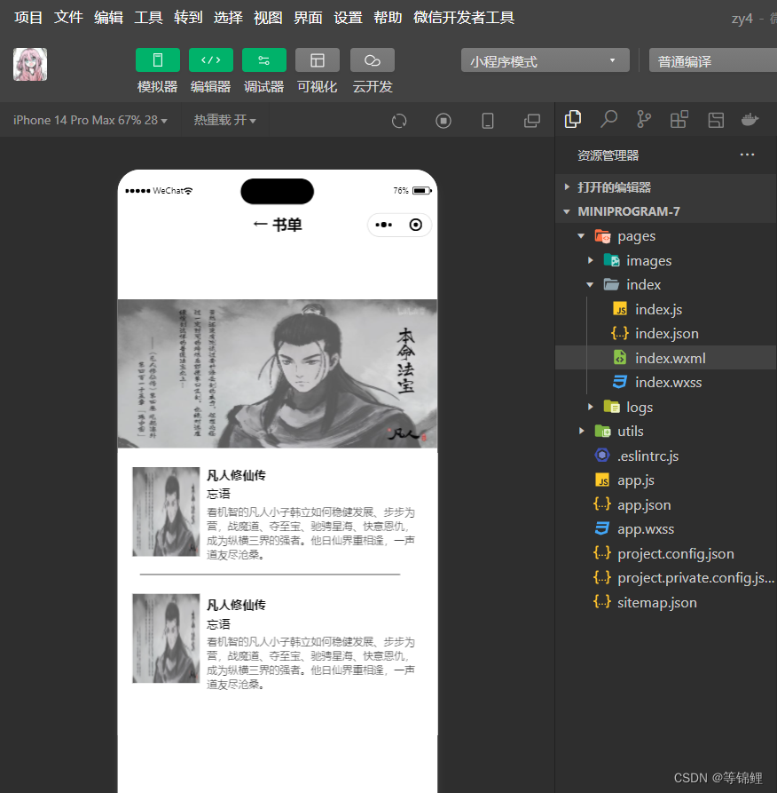Click the detach simulator window icon
This screenshot has width=777, height=793.
[x=532, y=121]
